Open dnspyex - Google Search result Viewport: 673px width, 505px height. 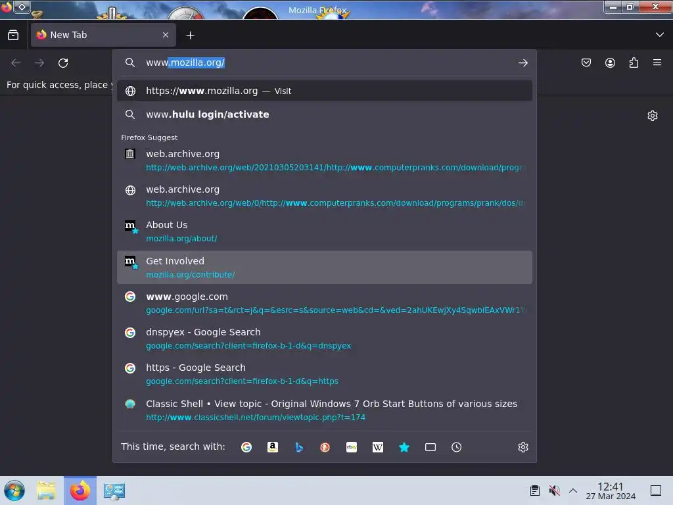point(325,339)
